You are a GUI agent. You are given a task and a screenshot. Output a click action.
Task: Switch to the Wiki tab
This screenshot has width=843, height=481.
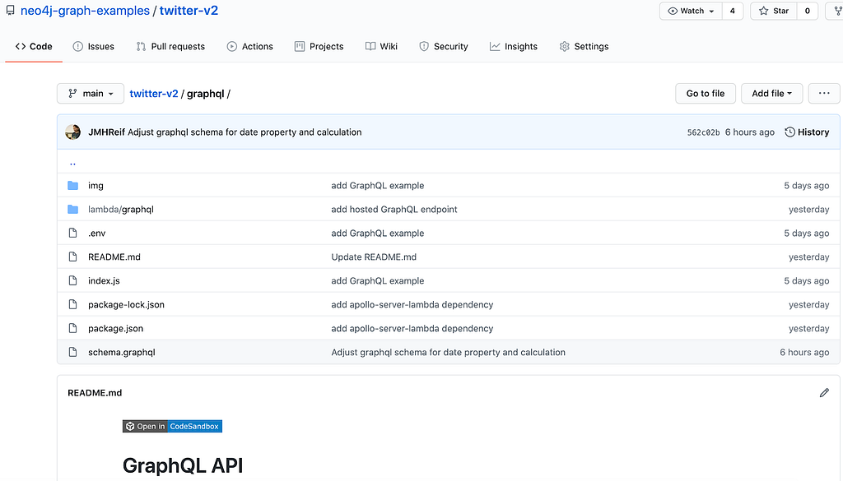(x=381, y=46)
